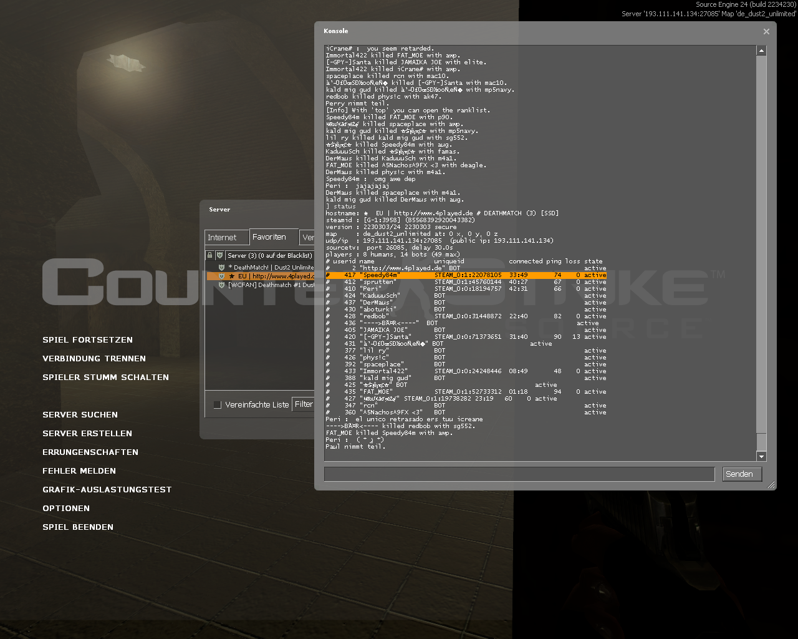Switch to the Favoriten tab
798x639 pixels.
point(274,237)
